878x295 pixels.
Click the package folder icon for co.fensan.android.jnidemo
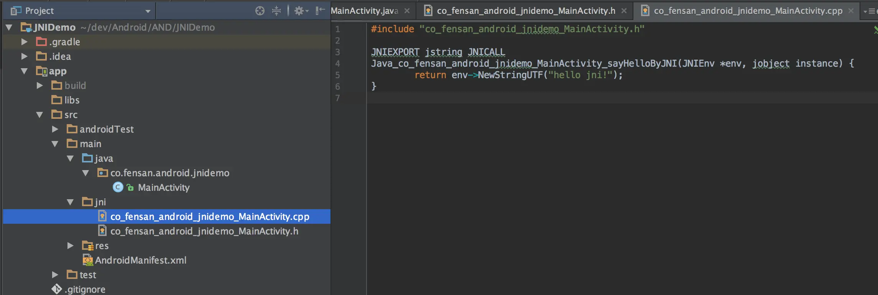pyautogui.click(x=103, y=172)
